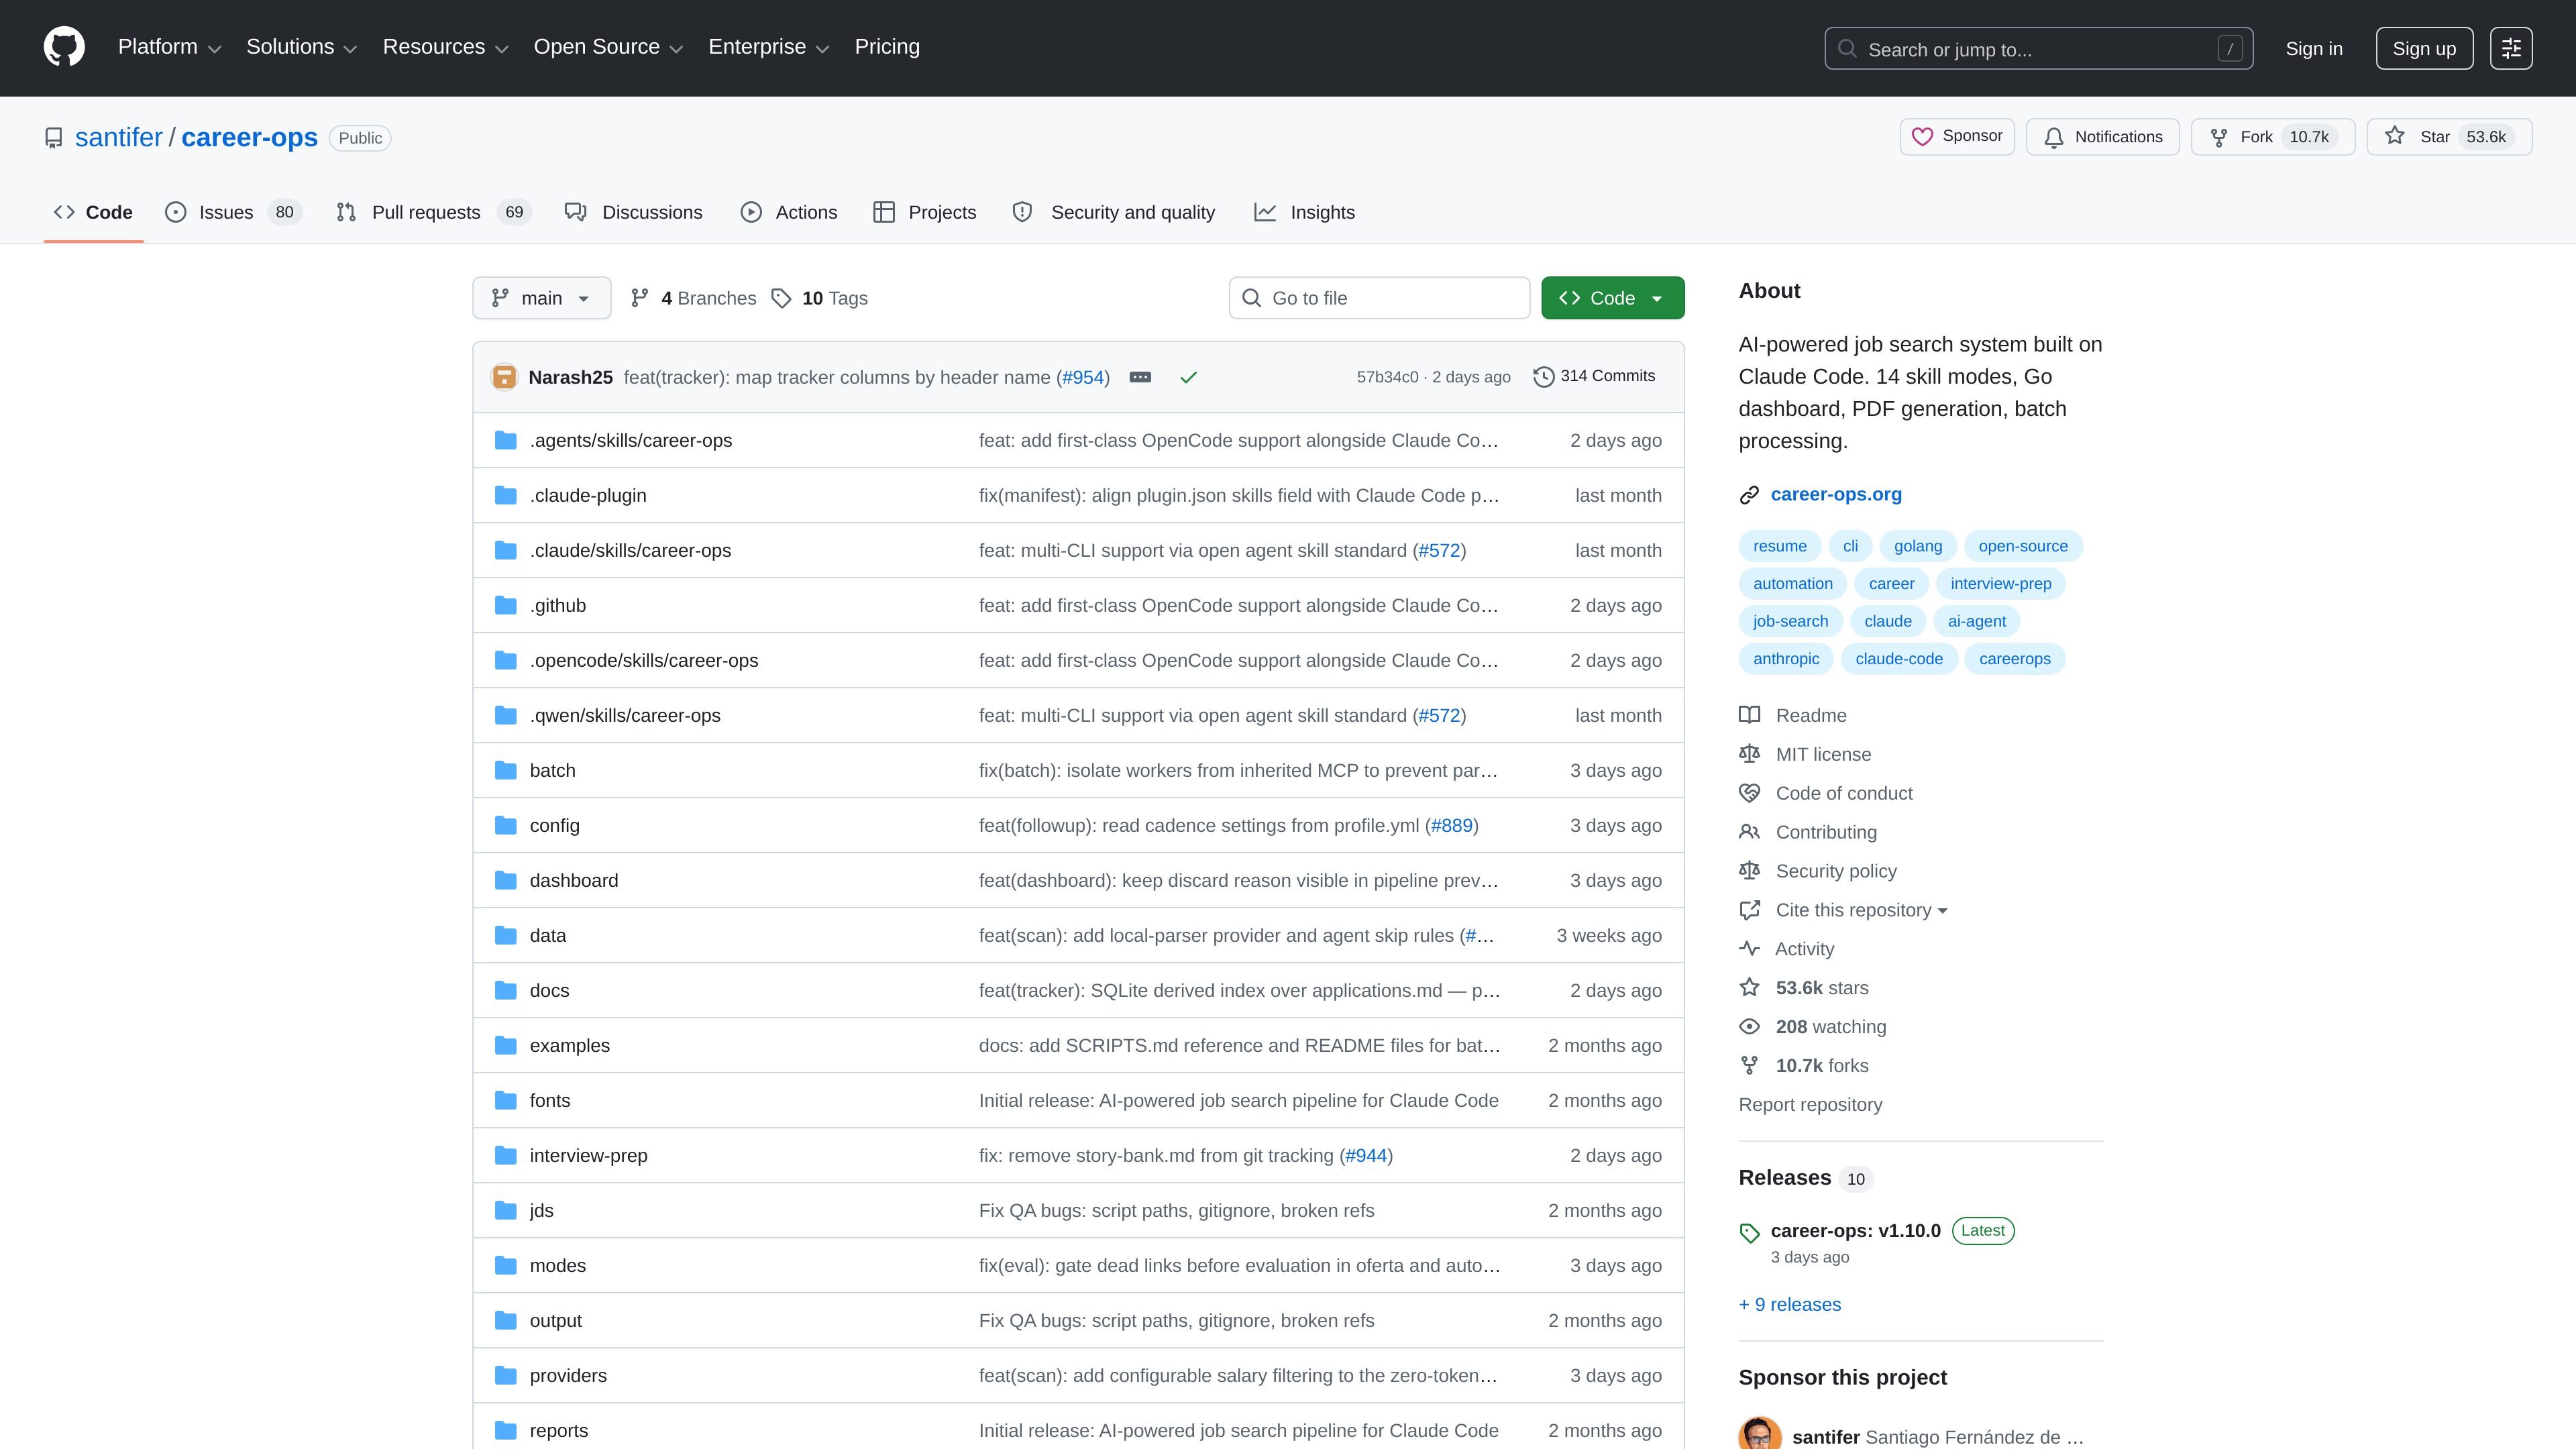Open the modes folder
The width and height of the screenshot is (2576, 1449).
point(558,1265)
